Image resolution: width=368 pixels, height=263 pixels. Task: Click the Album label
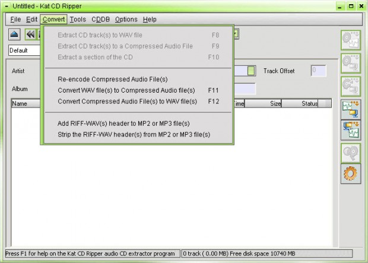point(20,89)
